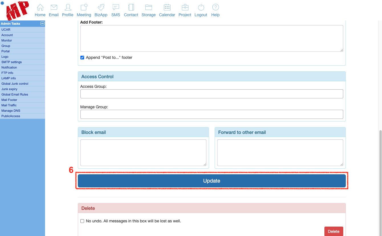Collapse the Admin Tasks panel
The image size is (382, 236).
[x=42, y=24]
